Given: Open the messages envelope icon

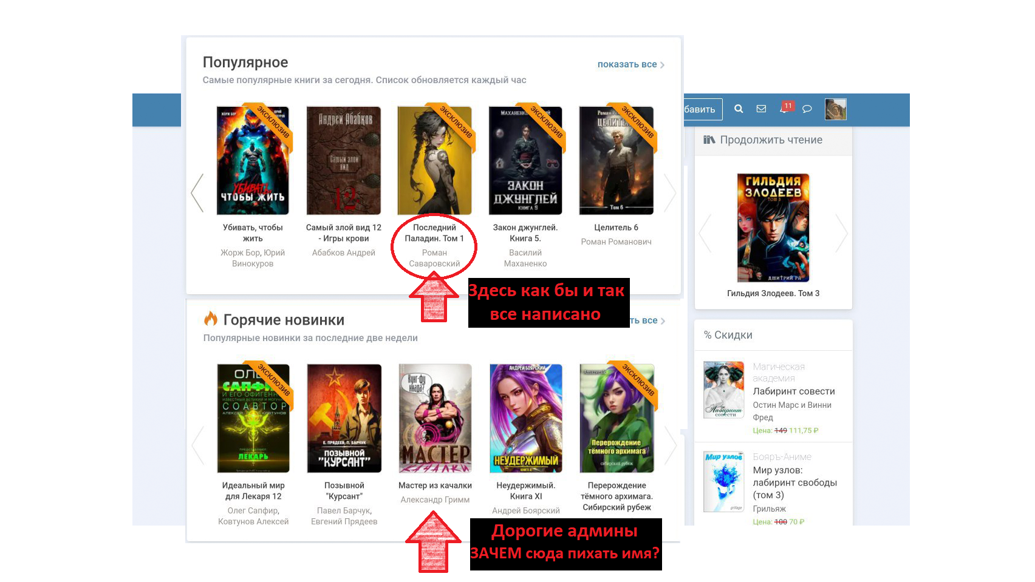Looking at the screenshot, I should pyautogui.click(x=761, y=109).
